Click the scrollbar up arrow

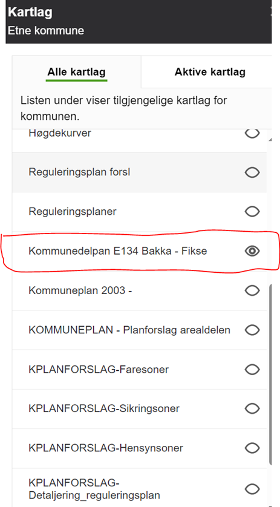tap(270, 140)
